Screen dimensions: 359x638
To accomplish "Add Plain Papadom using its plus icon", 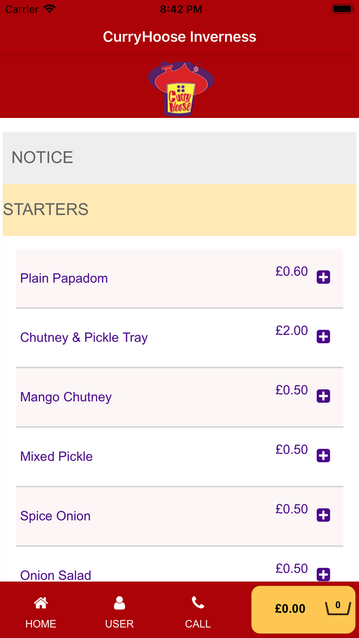I will (x=323, y=277).
